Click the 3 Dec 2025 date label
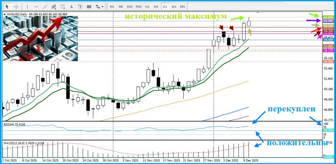This screenshot has width=336, height=164. (x=231, y=160)
